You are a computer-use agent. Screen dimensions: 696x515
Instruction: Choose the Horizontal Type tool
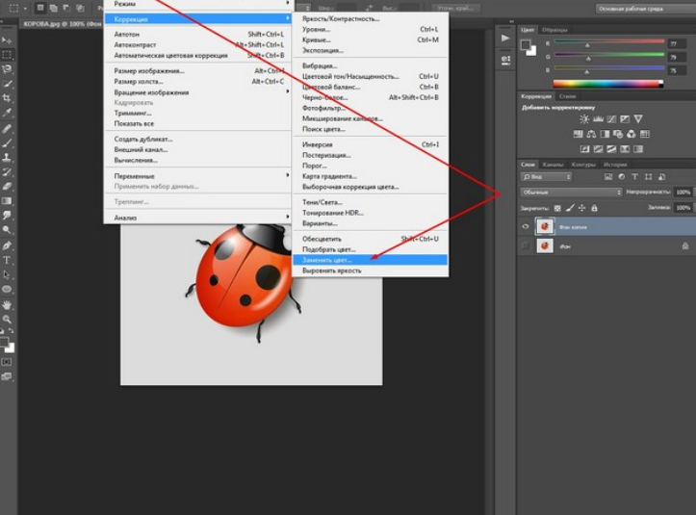coord(8,260)
